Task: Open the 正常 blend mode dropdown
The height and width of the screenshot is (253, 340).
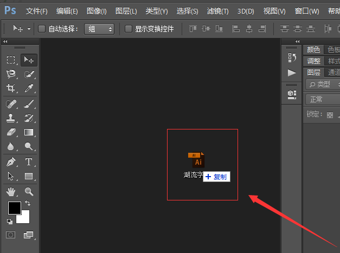Action: click(322, 99)
